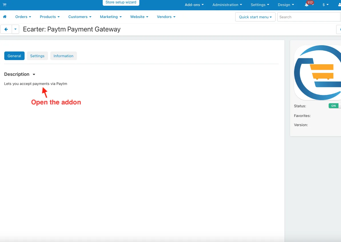The width and height of the screenshot is (341, 242).
Task: Open the Design menu
Action: 286,5
